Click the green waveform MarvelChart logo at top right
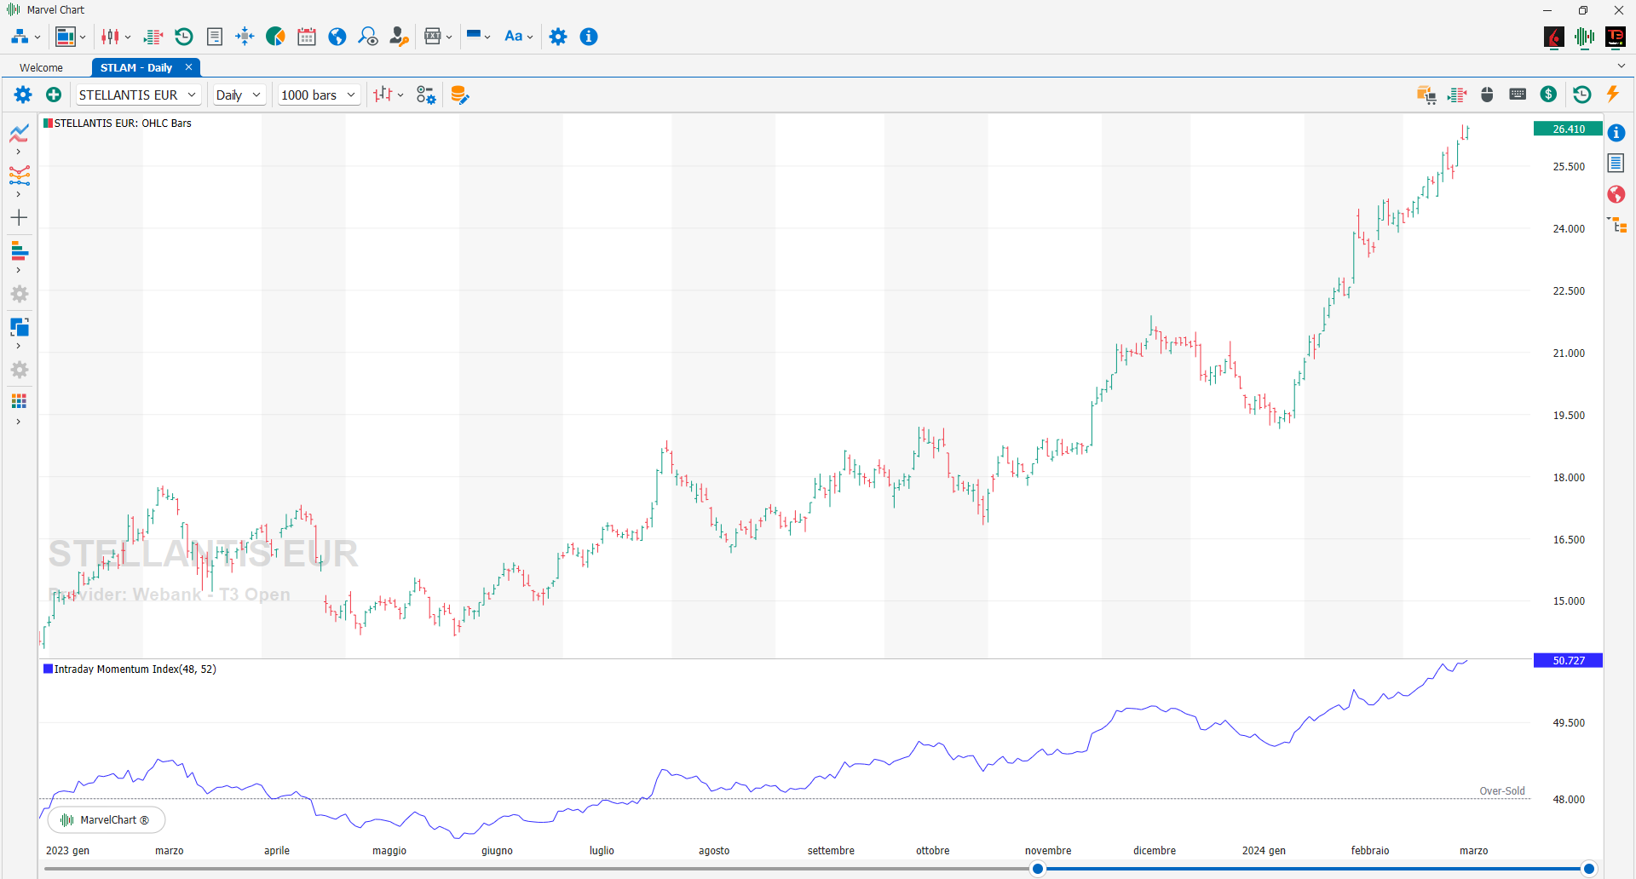 click(x=1585, y=37)
